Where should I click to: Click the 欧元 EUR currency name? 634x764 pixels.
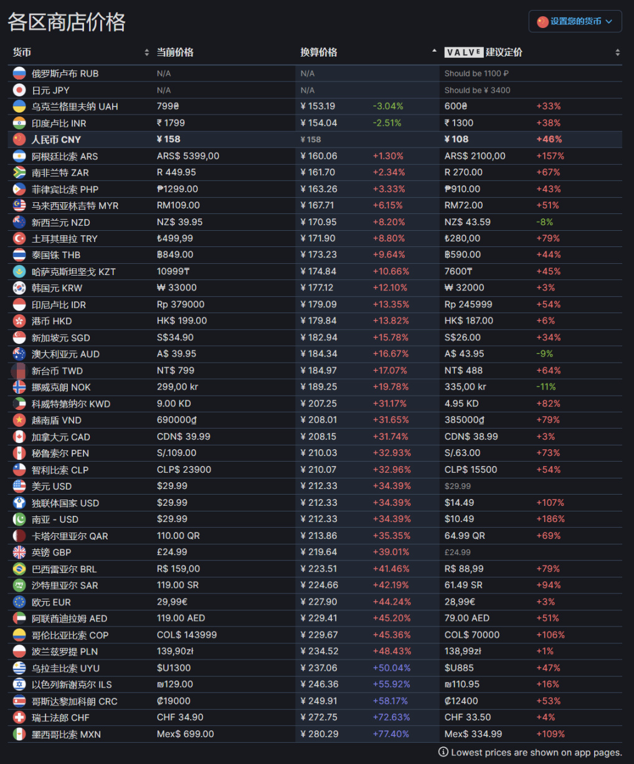(51, 602)
